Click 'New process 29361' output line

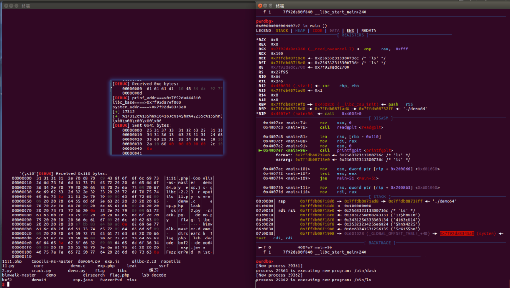(x=279, y=266)
